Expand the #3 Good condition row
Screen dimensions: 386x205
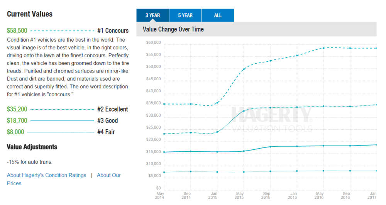[107, 120]
